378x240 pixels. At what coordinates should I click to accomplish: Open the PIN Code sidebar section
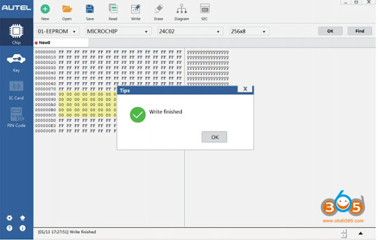coord(16,118)
